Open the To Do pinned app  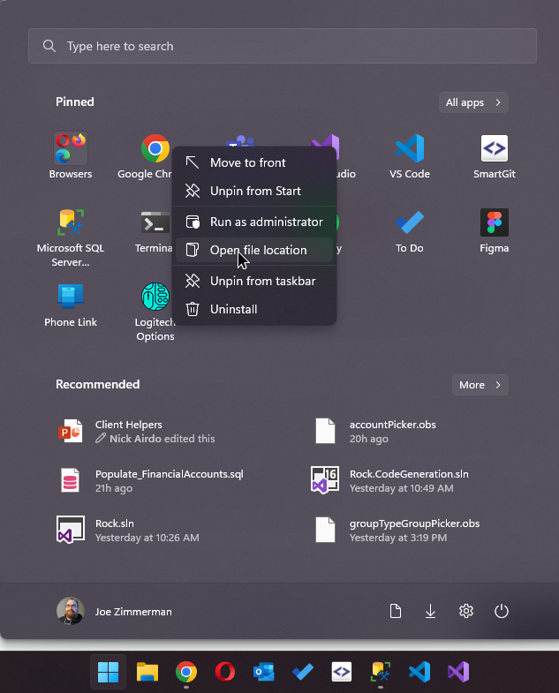coord(410,230)
